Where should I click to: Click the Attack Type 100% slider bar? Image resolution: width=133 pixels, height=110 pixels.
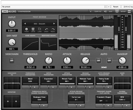click(67, 84)
